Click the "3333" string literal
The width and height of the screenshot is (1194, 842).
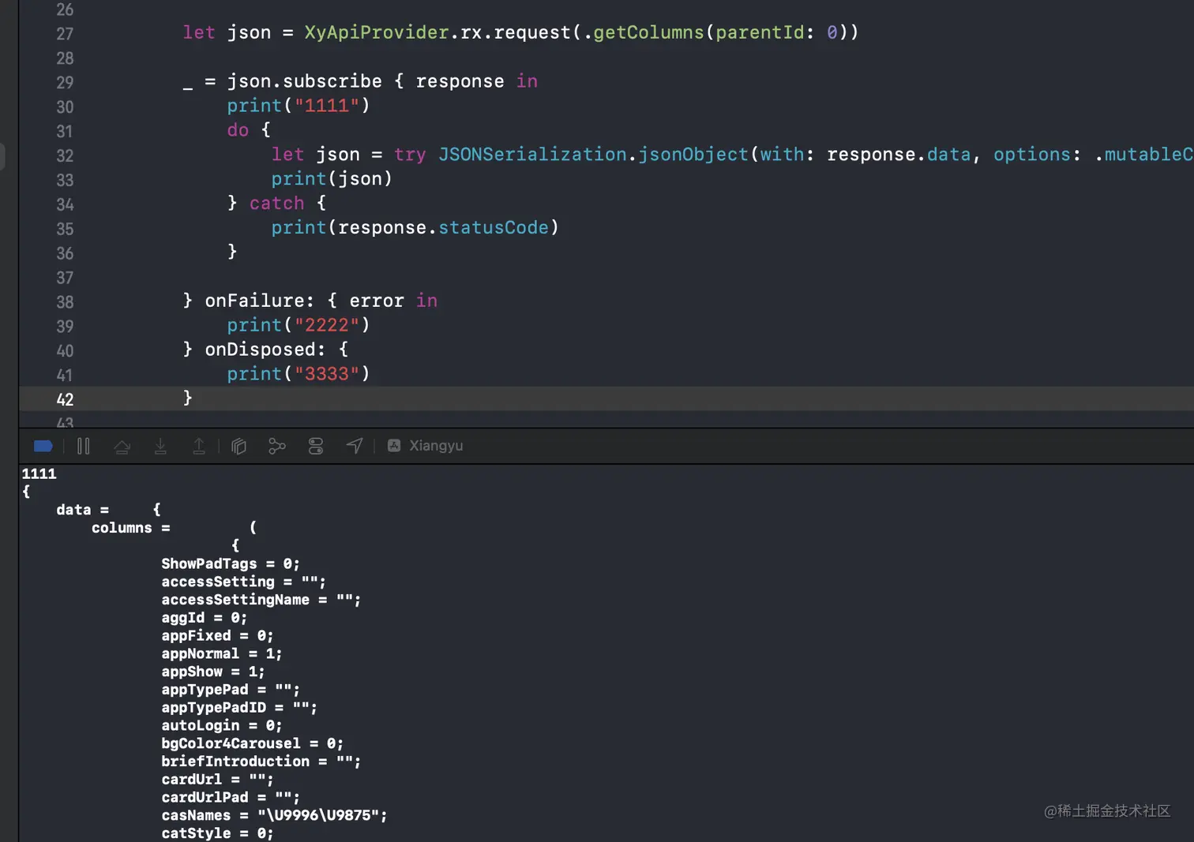327,374
